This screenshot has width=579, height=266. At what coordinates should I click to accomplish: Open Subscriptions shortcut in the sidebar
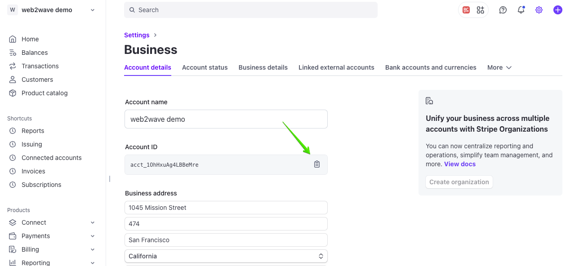tap(41, 185)
